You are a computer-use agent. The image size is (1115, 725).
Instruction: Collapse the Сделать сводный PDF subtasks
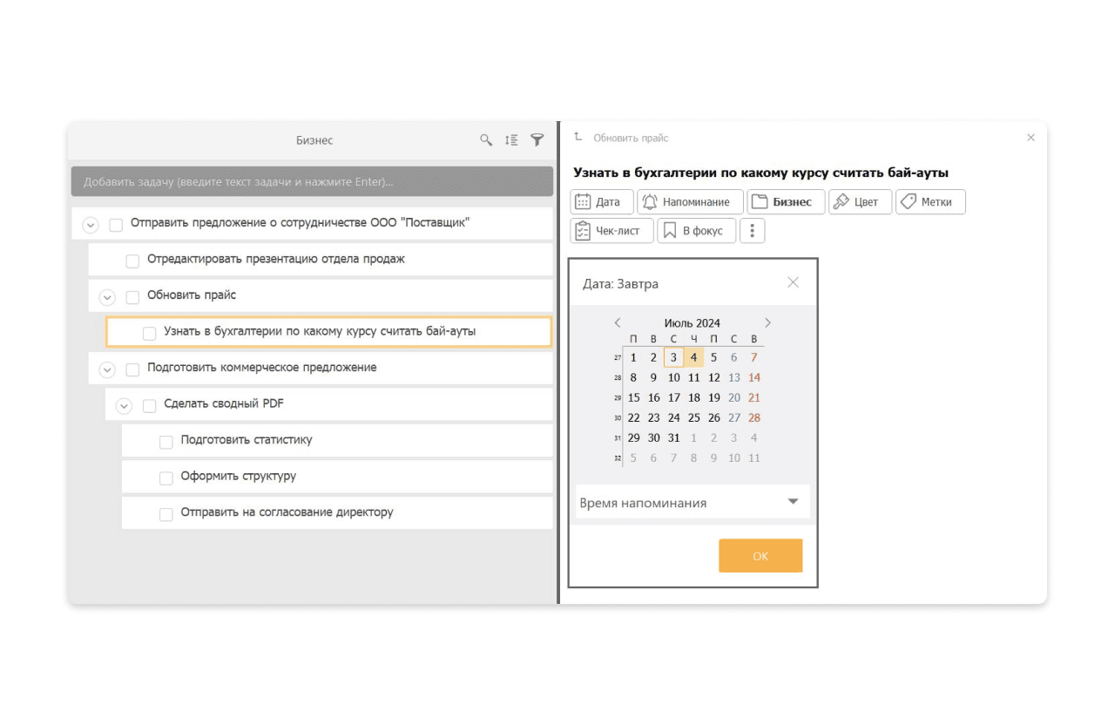tap(124, 405)
